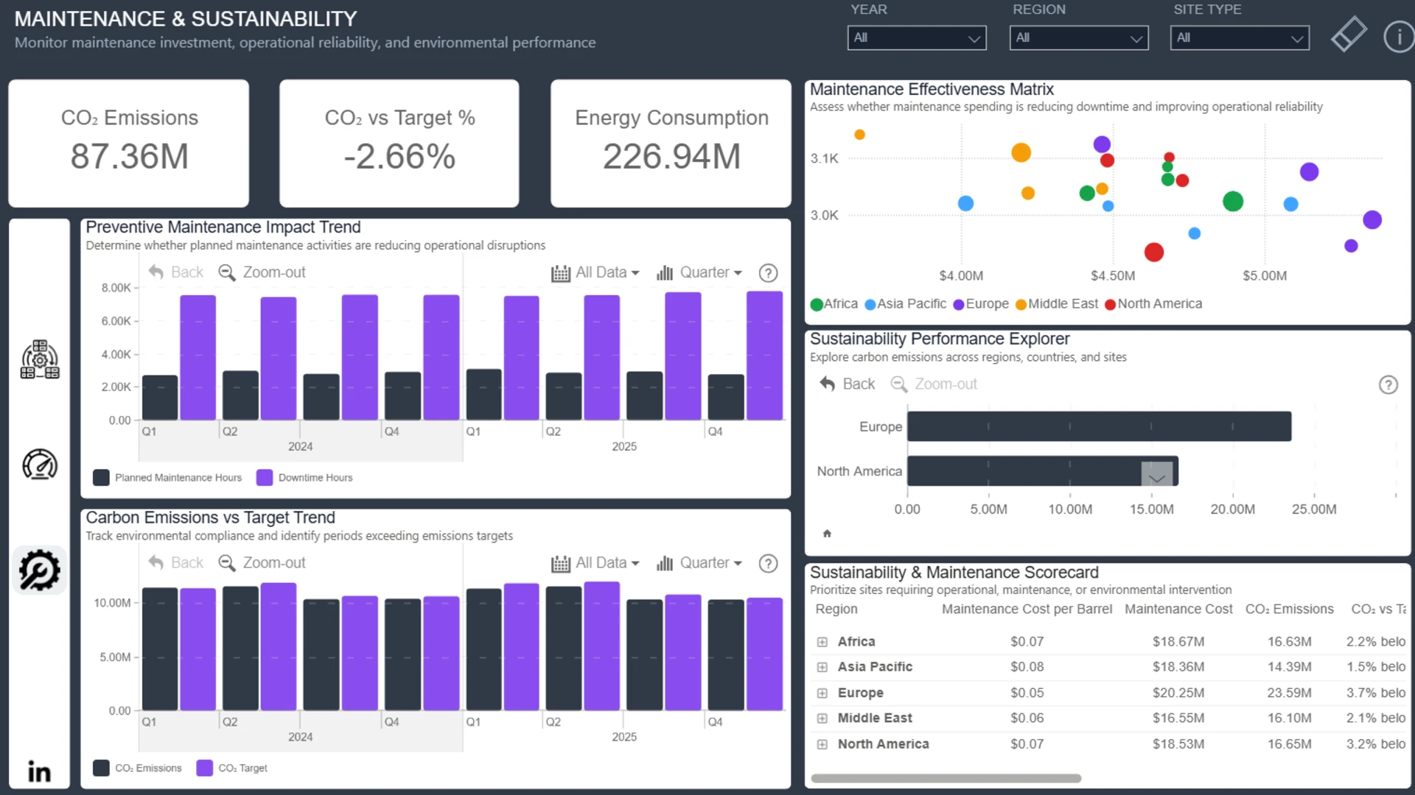This screenshot has width=1415, height=795.
Task: Expand the North America row in scorecard
Action: pyautogui.click(x=822, y=744)
